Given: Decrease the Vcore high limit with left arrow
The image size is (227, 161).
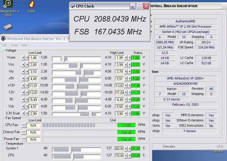Looking at the screenshot, I should 126,58.
